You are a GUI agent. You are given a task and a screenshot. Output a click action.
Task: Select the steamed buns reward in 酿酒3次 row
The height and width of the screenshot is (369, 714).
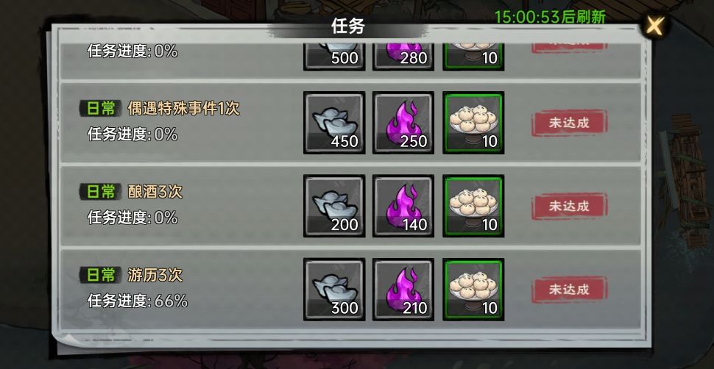pos(473,206)
